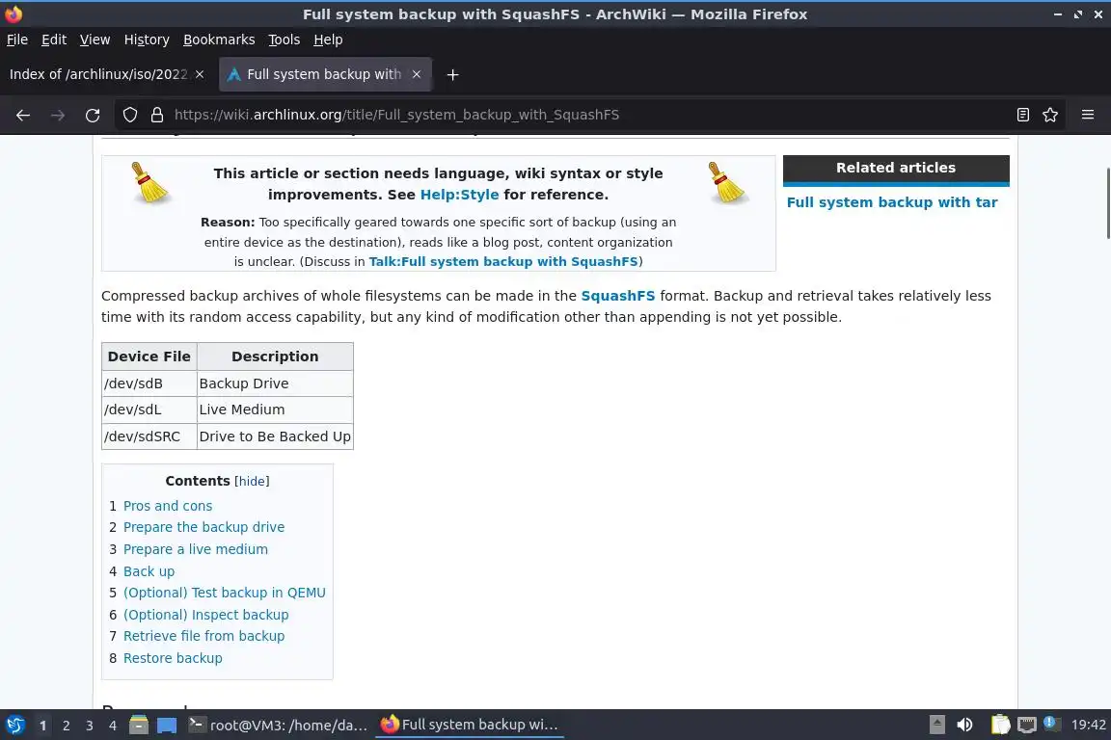Jump to Restore backup section

coord(173,658)
